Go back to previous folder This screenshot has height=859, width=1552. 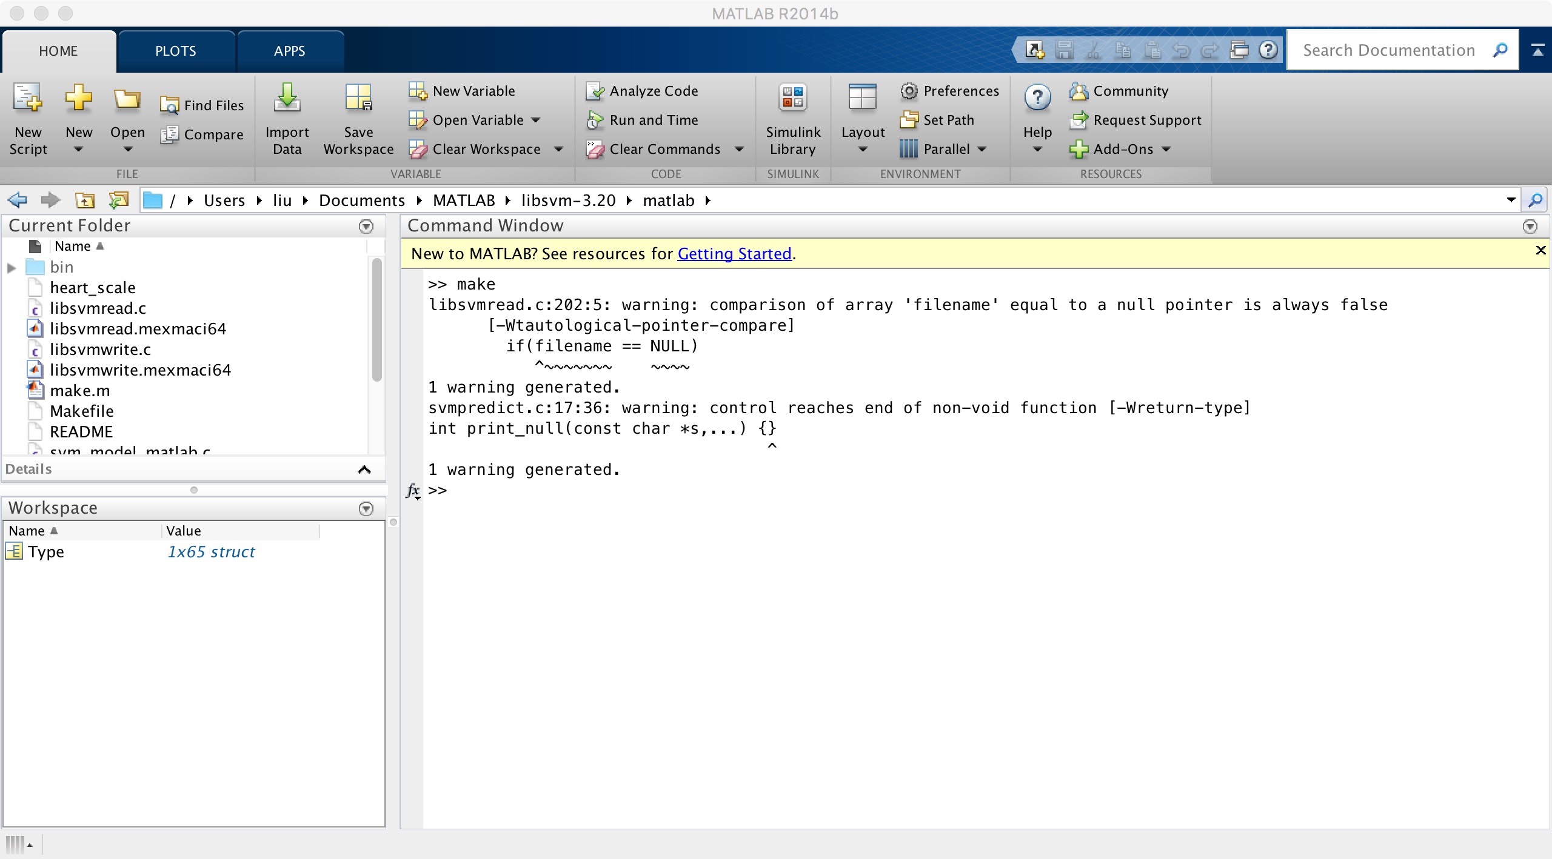(x=17, y=200)
